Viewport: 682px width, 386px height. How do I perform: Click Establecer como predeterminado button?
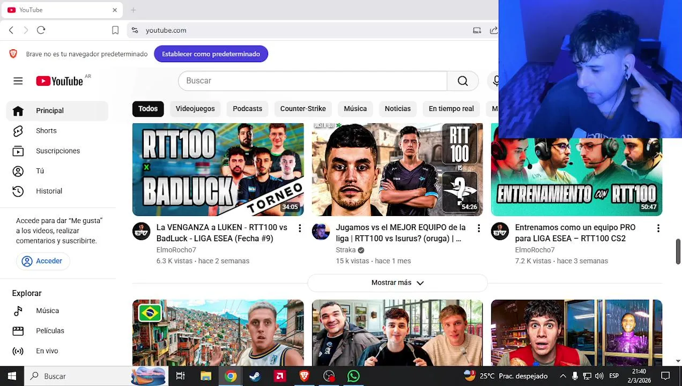211,54
